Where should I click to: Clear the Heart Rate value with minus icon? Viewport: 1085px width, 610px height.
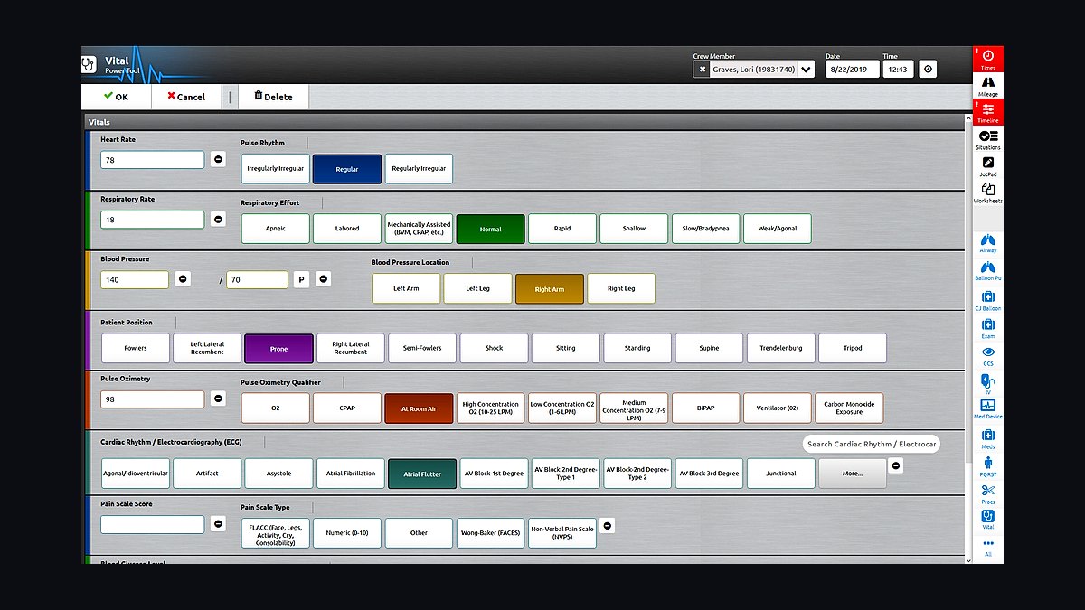click(218, 160)
